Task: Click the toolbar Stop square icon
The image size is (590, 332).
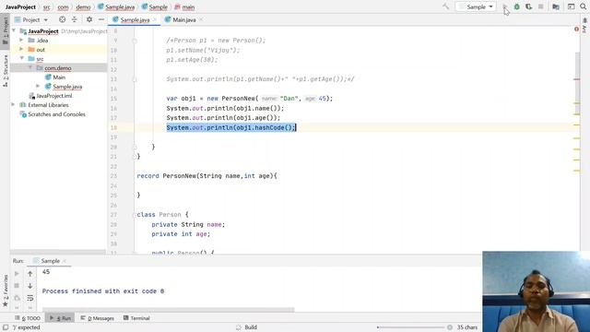Action: (541, 6)
